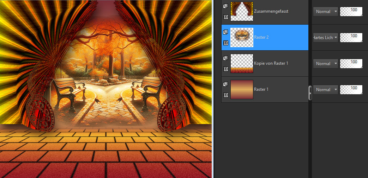The image size is (368, 178).
Task: Toggle visibility of the Raster 2 layer
Action: (x=226, y=43)
